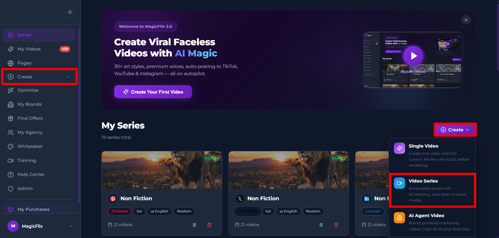Delete the Pinterest Non Fiction series

click(x=209, y=225)
